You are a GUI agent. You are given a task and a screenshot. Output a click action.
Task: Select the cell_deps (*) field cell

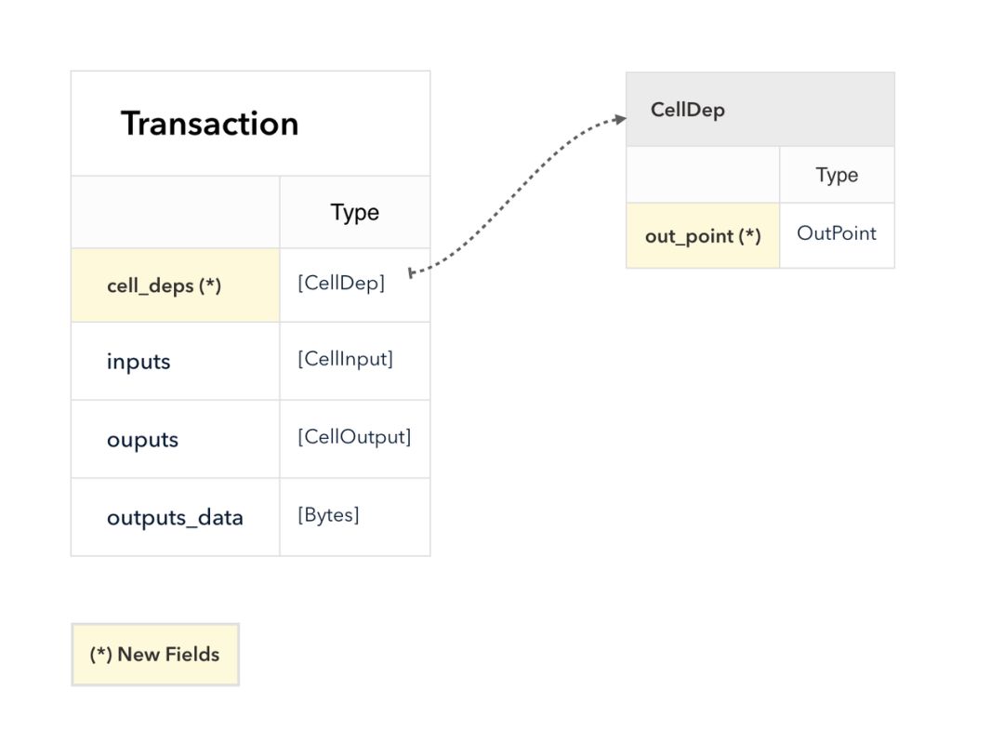point(176,285)
